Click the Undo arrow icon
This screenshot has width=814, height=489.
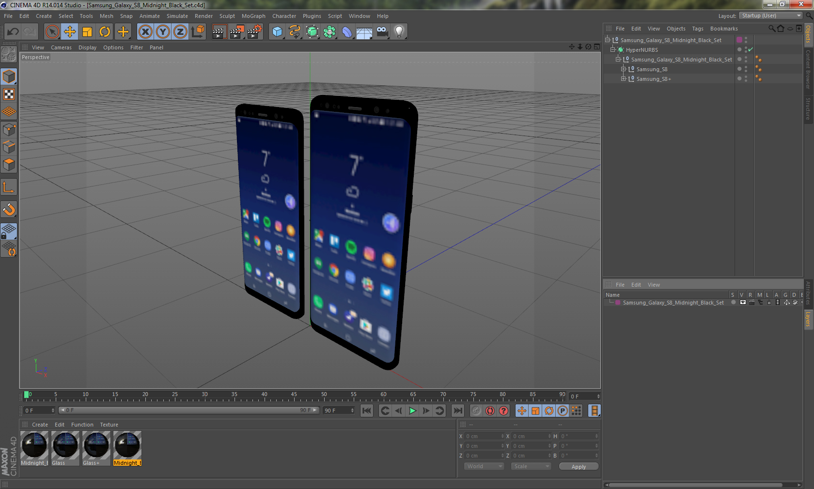[13, 32]
